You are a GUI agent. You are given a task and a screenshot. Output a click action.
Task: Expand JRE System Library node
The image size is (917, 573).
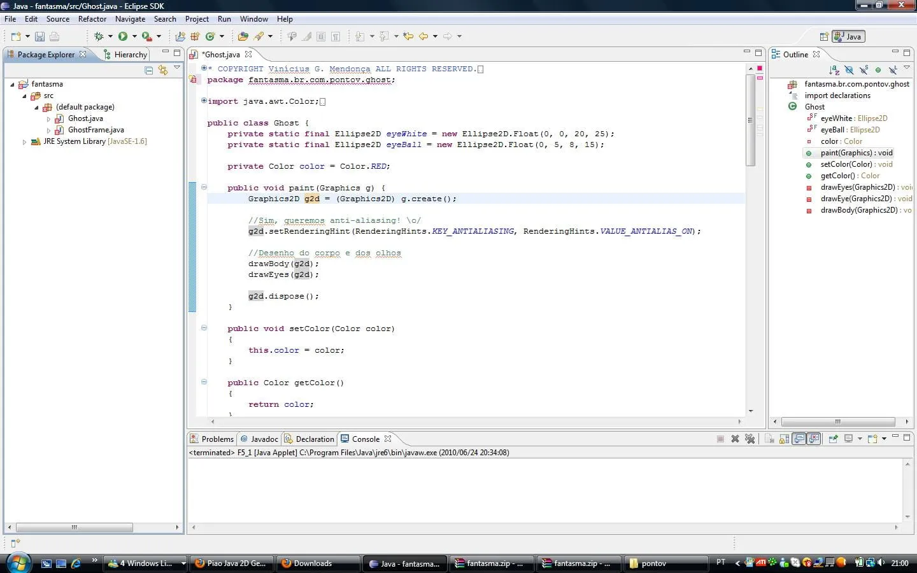coord(24,142)
